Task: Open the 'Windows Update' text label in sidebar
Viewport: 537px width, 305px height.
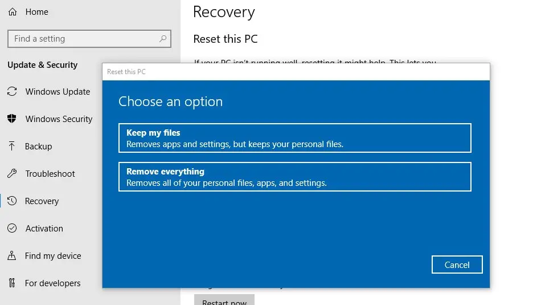Action: (x=58, y=92)
